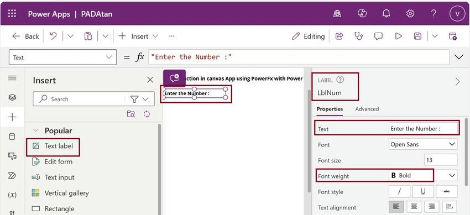The width and height of the screenshot is (470, 215).
Task: Select the Enter the Number label on canvas
Action: 195,93
